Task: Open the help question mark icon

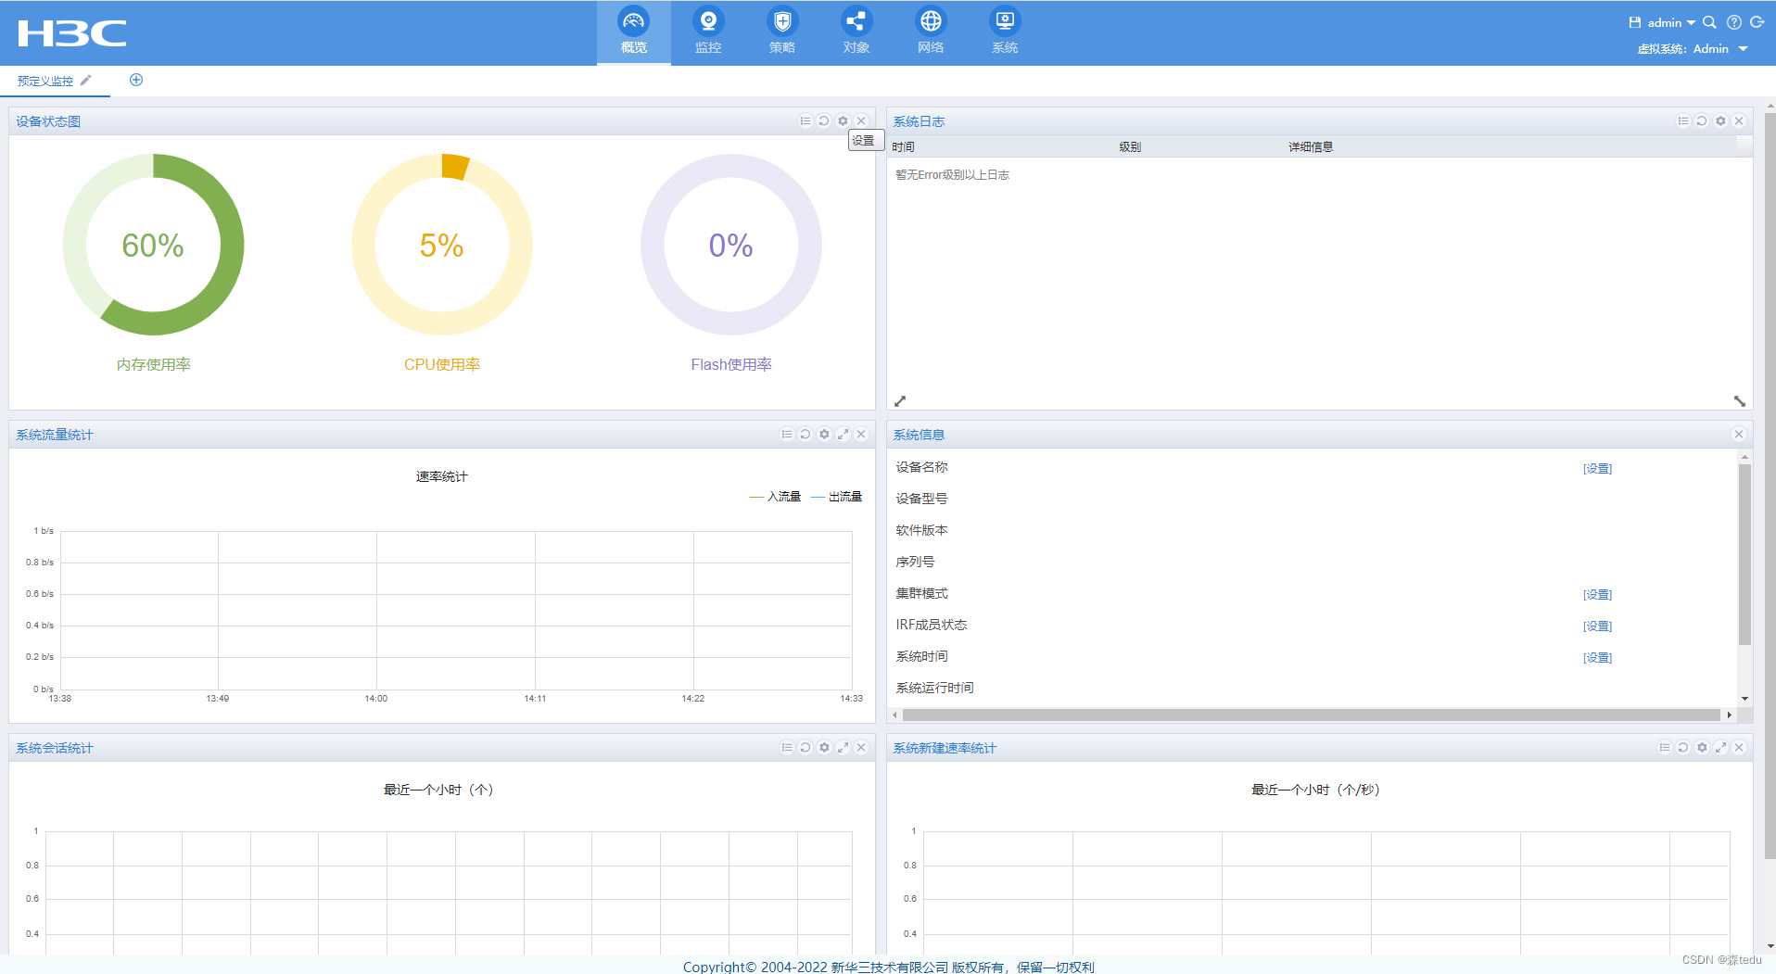Action: (1734, 22)
